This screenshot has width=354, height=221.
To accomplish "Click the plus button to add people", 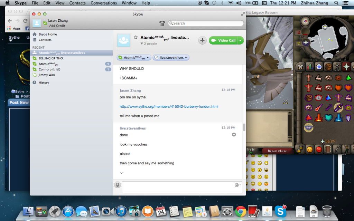I will click(x=202, y=40).
